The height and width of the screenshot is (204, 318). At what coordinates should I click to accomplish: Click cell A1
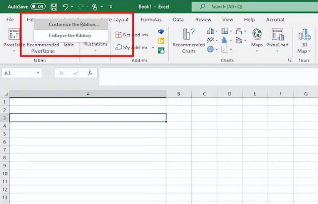pyautogui.click(x=88, y=102)
